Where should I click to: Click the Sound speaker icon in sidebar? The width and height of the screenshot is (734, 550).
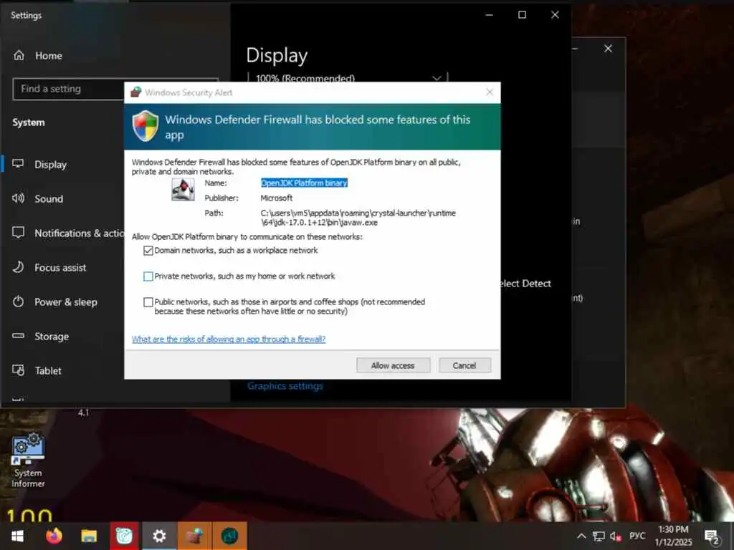click(x=18, y=198)
